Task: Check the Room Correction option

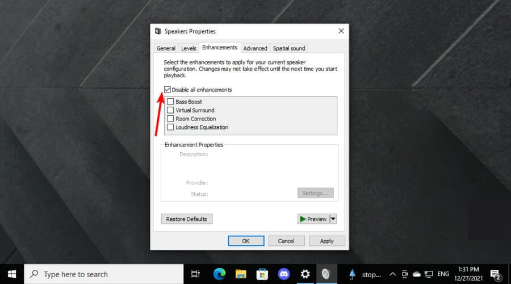Action: tap(170, 119)
